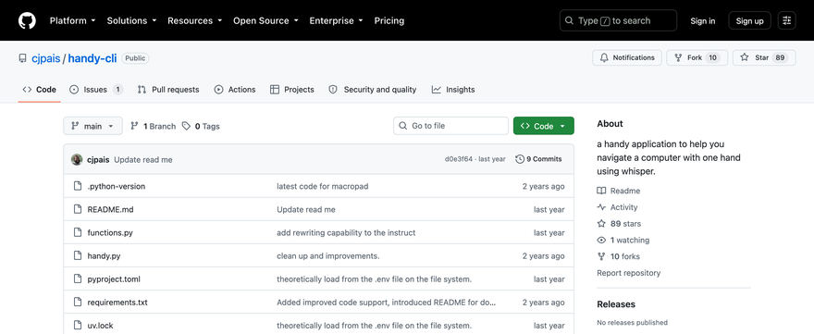Viewport: 814px width, 334px height.
Task: Click the git branch icon beside main
Action: coord(75,126)
